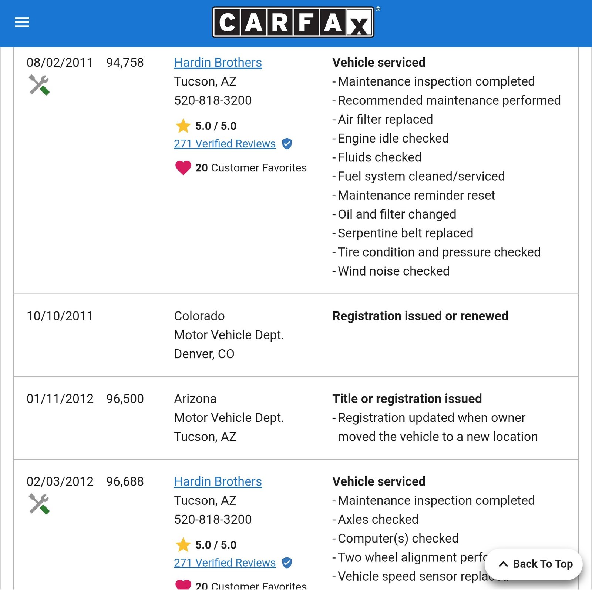Click the verified shield badge in 02/03/2012 entry
This screenshot has height=590, width=592.
(287, 563)
